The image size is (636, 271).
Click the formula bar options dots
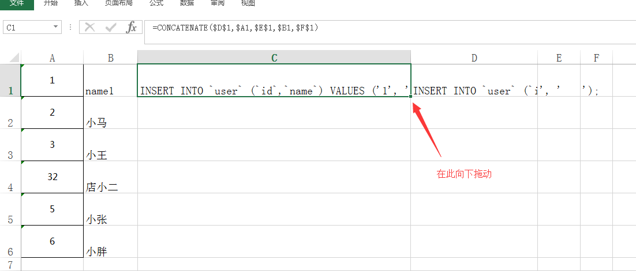click(70, 28)
